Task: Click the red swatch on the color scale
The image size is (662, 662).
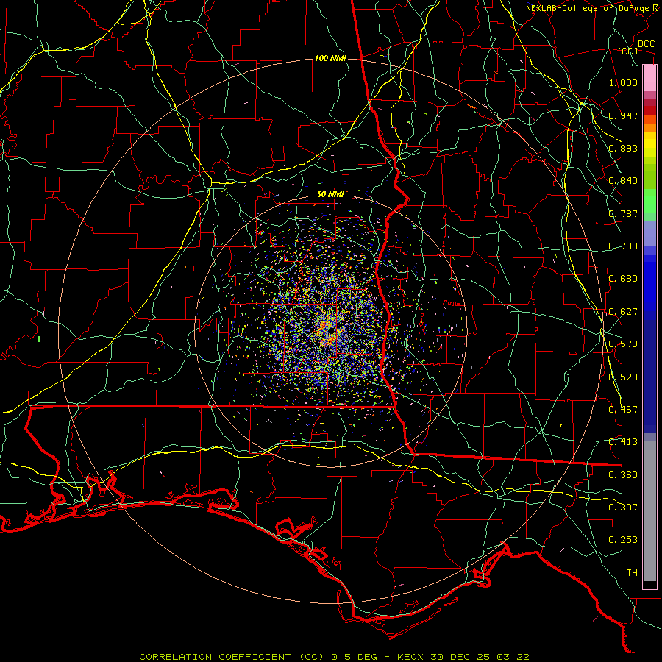Action: coord(649,110)
